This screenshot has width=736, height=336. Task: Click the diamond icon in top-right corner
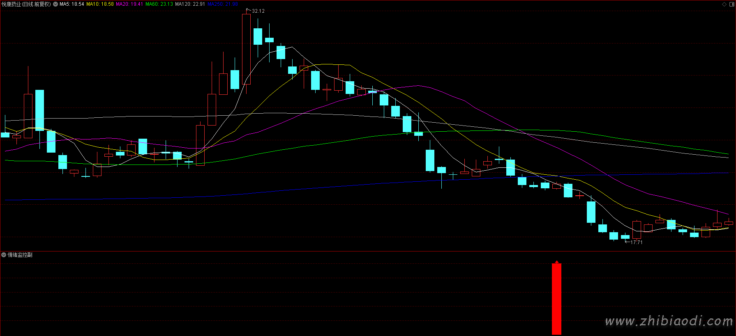[x=724, y=4]
